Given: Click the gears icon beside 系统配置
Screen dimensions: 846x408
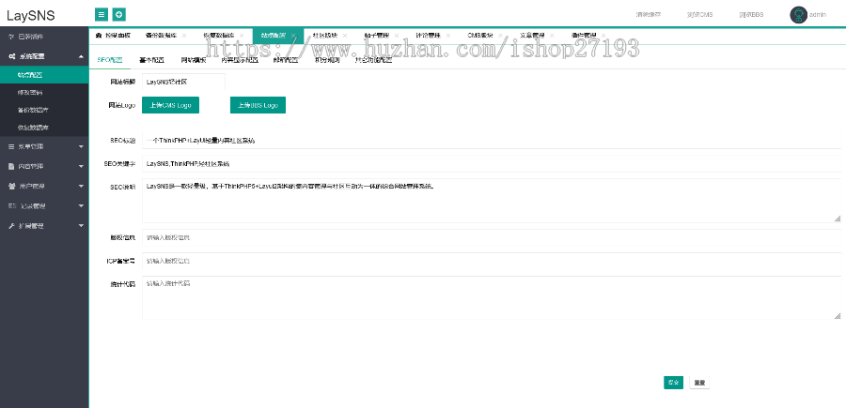Looking at the screenshot, I should (11, 56).
